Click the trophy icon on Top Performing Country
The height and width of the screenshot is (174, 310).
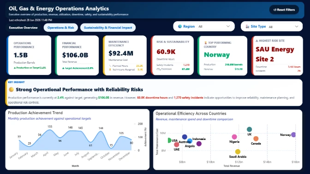pos(205,43)
